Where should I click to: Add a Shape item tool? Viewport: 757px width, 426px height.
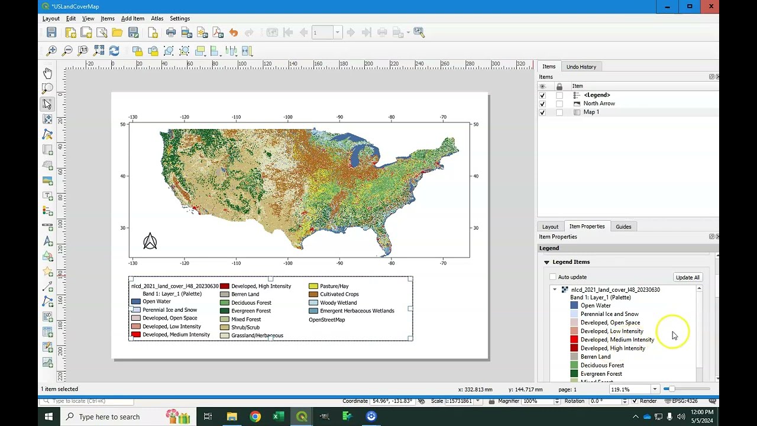(x=47, y=257)
